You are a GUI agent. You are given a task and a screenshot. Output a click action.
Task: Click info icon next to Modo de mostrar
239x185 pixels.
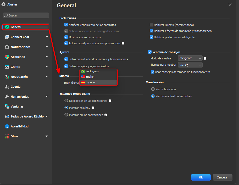point(205,58)
